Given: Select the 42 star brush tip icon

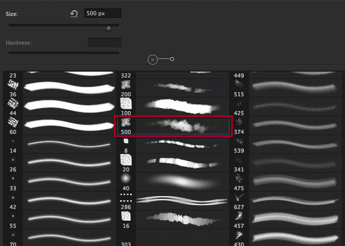Looking at the screenshot, I should coord(13,197).
